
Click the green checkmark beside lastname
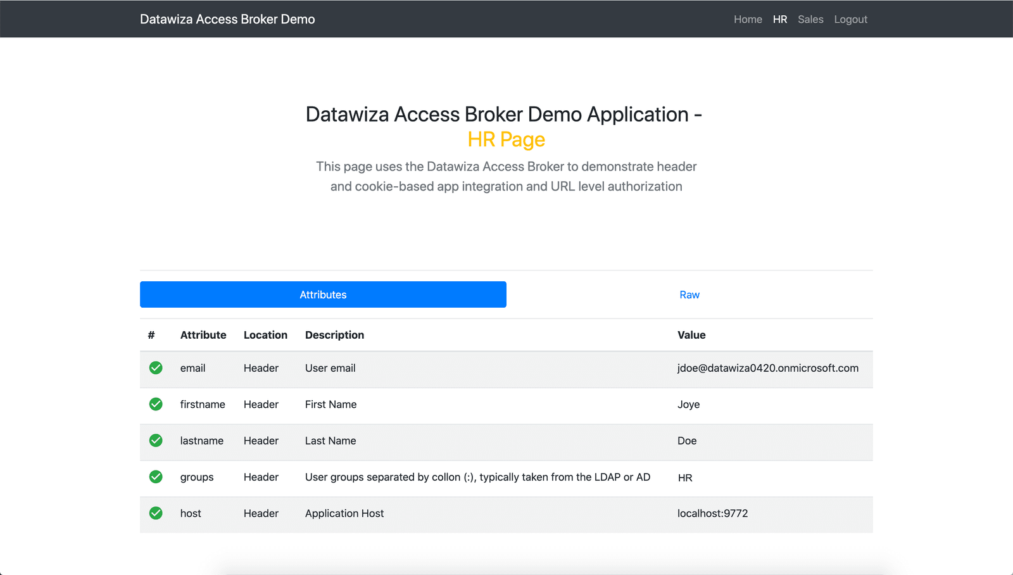pyautogui.click(x=156, y=440)
